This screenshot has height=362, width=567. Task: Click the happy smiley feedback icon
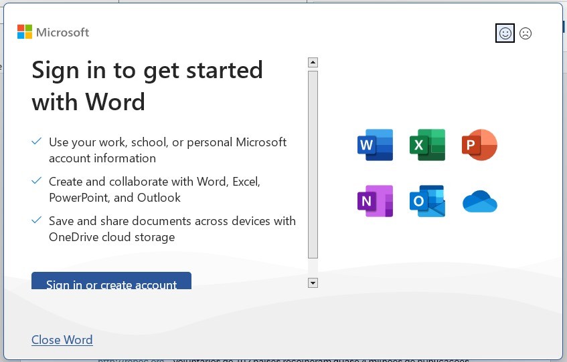click(505, 33)
